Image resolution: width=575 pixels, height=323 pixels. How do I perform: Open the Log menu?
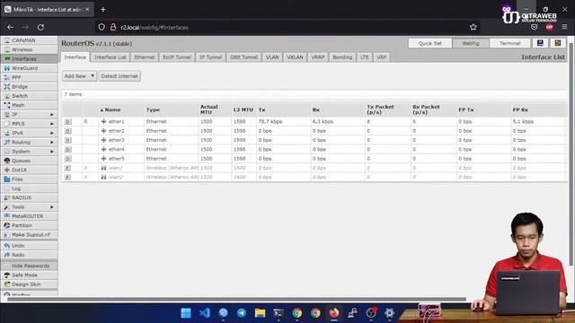(29, 188)
